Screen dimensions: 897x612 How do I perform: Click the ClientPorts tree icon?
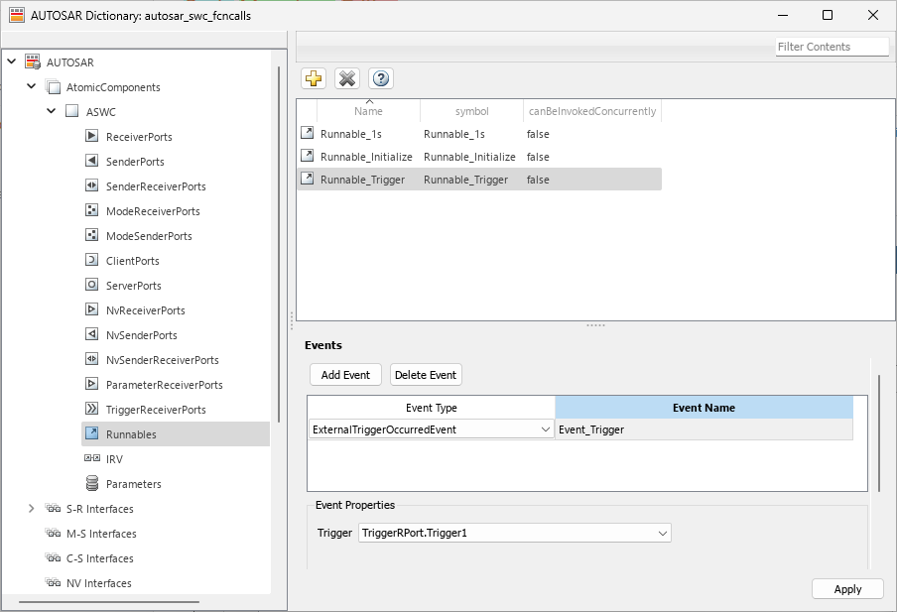(x=91, y=260)
